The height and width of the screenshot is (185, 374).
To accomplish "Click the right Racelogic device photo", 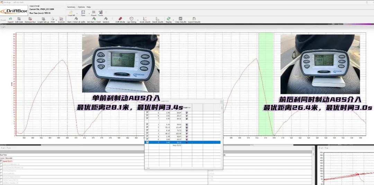I will click(320, 64).
